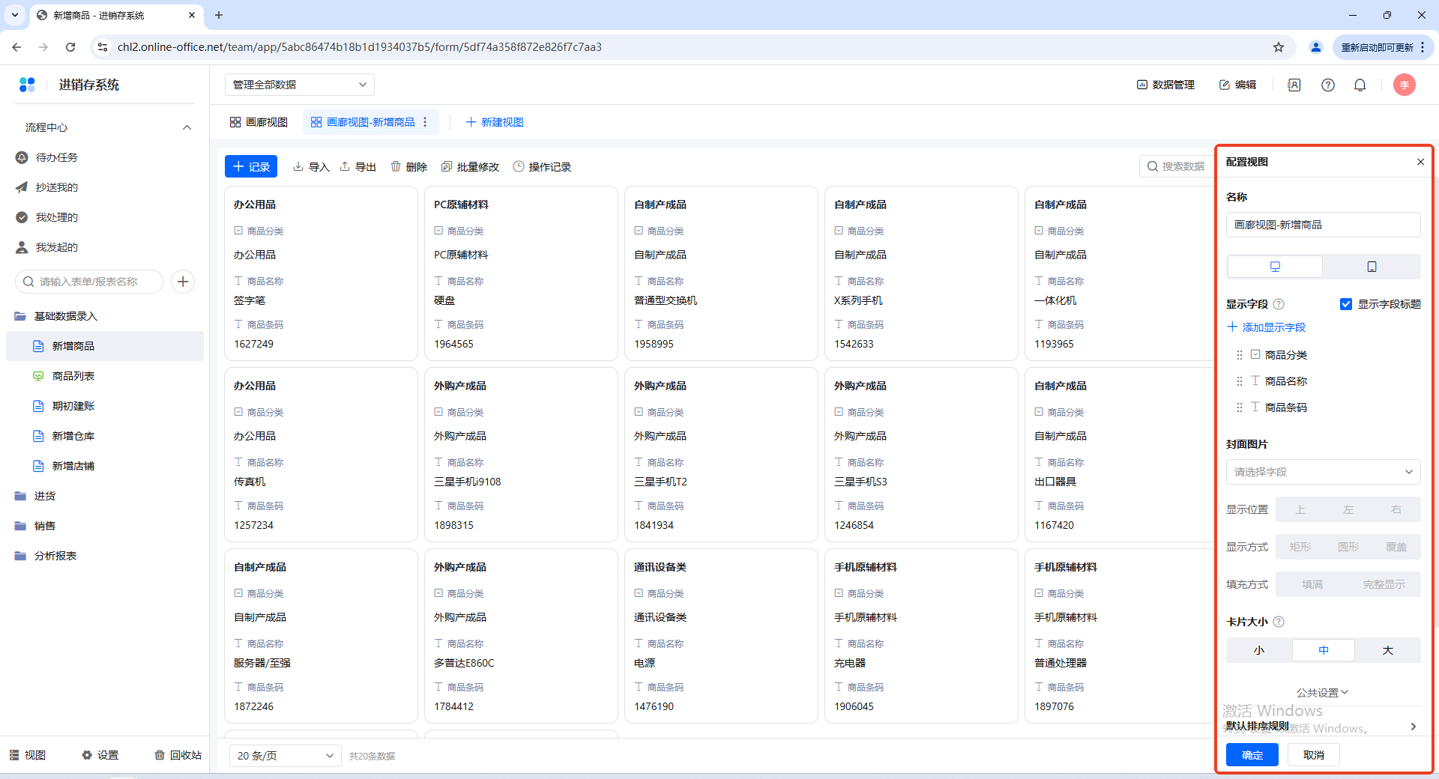
Task: Click the 回收站 recycle bin icon
Action: coord(160,755)
